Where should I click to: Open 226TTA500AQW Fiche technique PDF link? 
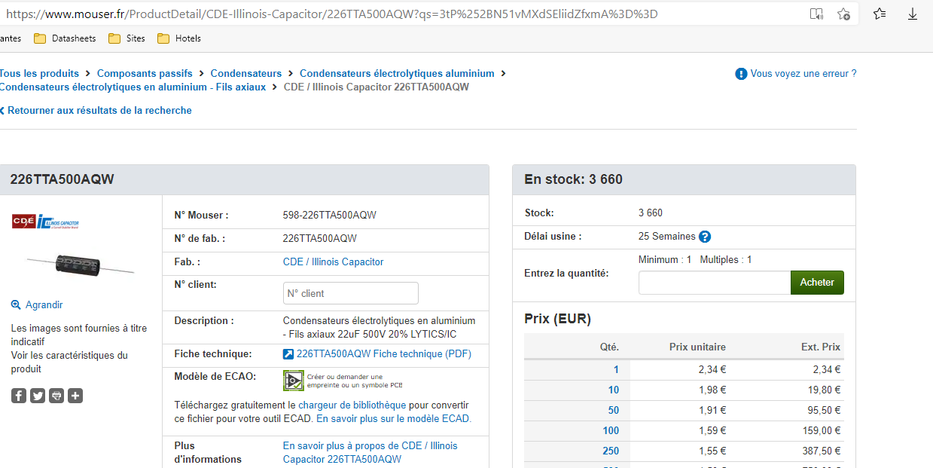pyautogui.click(x=384, y=354)
